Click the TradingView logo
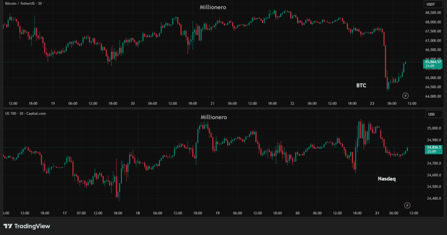Viewport: 447px width, 235px height. point(27,226)
